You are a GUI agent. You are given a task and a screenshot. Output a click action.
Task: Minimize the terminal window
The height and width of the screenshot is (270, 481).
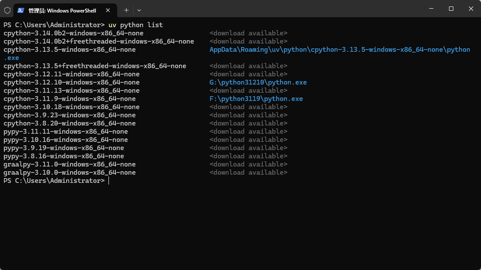coord(431,9)
